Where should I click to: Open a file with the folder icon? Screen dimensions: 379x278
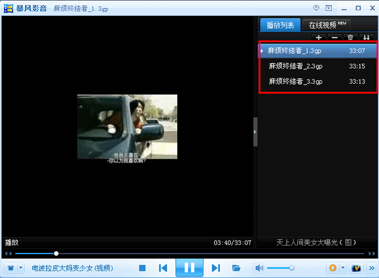pos(236,268)
